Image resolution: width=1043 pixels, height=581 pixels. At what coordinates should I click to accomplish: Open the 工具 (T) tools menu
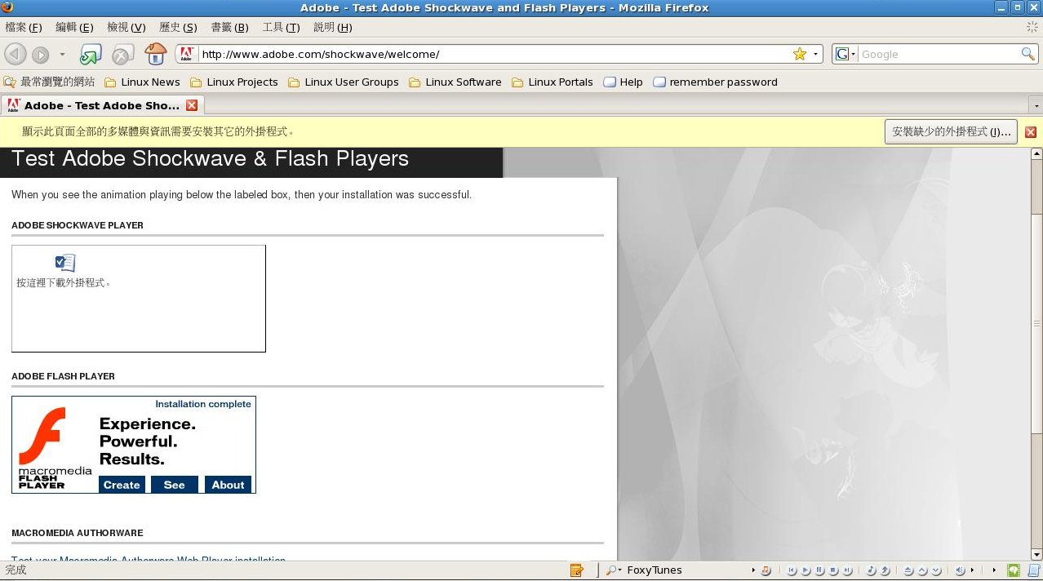coord(281,27)
